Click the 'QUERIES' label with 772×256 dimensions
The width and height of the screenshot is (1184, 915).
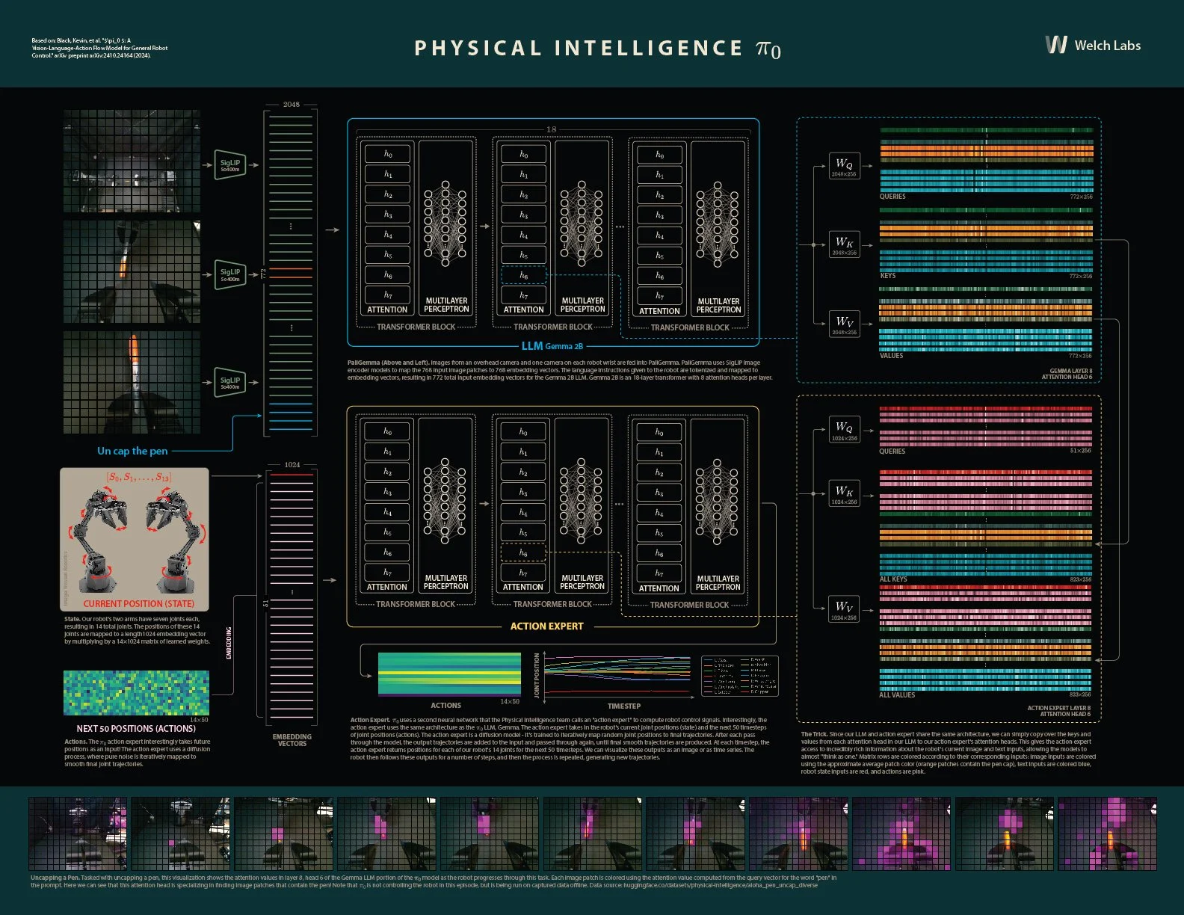click(x=892, y=197)
